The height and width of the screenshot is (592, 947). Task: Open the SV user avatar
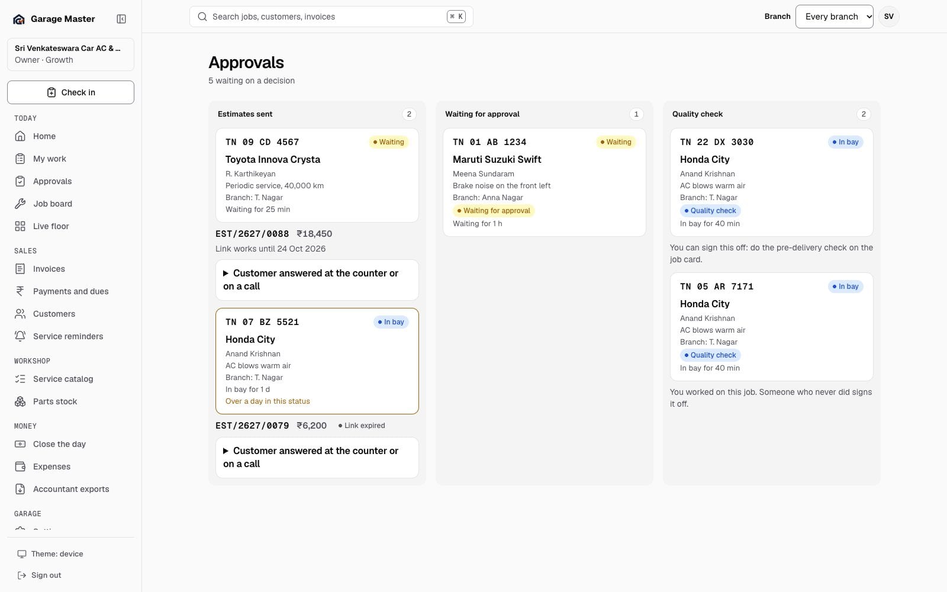pos(888,17)
